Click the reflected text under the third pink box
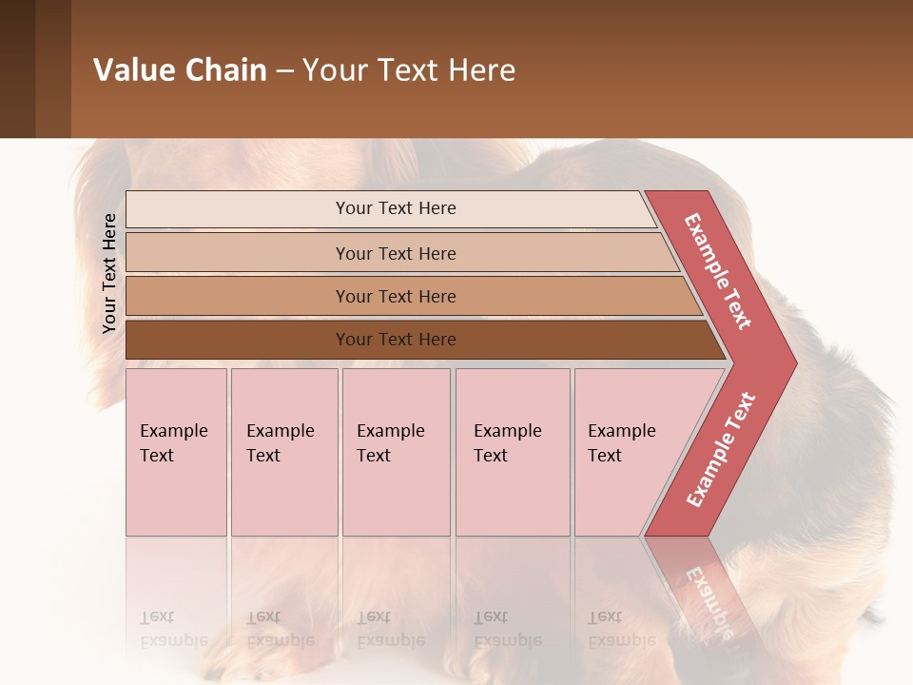 [390, 628]
